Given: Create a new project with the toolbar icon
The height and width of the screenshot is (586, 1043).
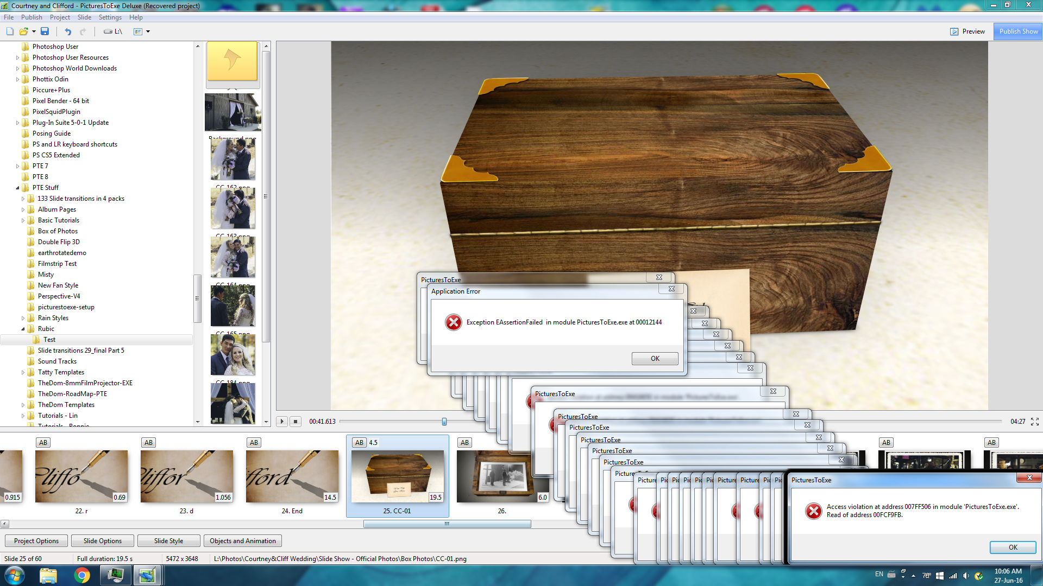Looking at the screenshot, I should tap(10, 31).
